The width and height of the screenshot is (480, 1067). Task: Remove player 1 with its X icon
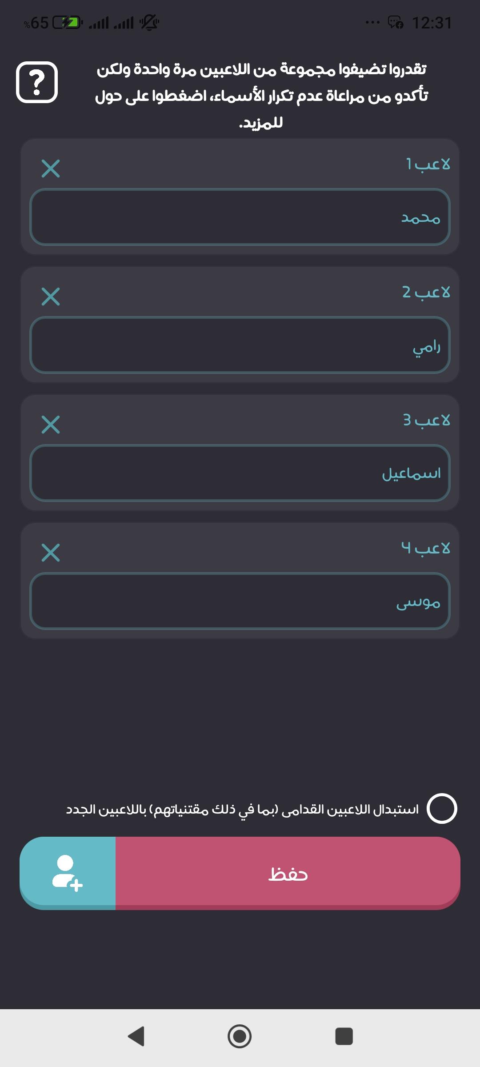51,168
